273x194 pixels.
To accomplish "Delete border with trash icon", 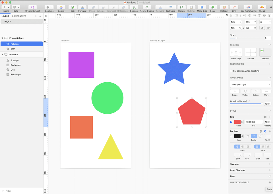I will (261, 131).
